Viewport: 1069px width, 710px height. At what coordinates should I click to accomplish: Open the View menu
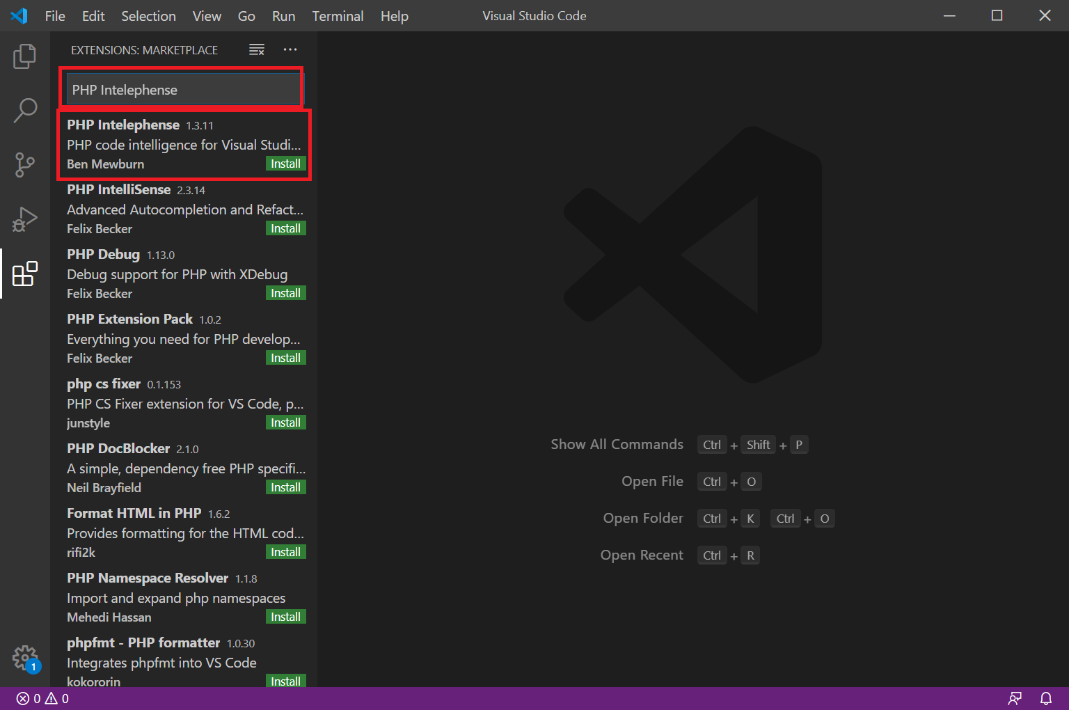[207, 16]
